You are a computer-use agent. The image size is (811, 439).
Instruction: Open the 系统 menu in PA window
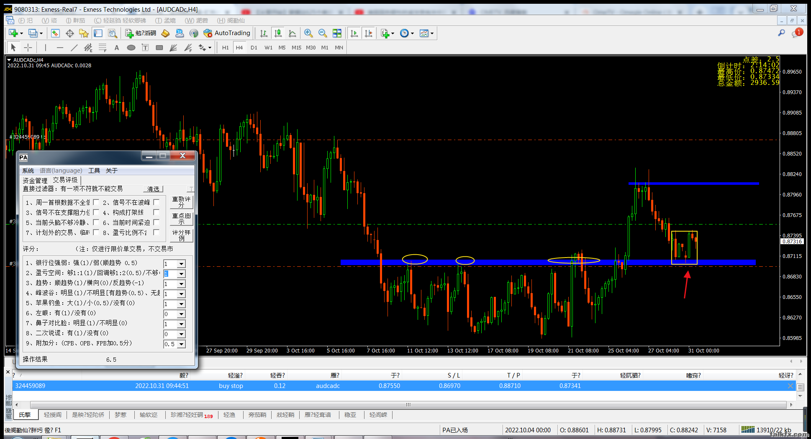(x=28, y=171)
